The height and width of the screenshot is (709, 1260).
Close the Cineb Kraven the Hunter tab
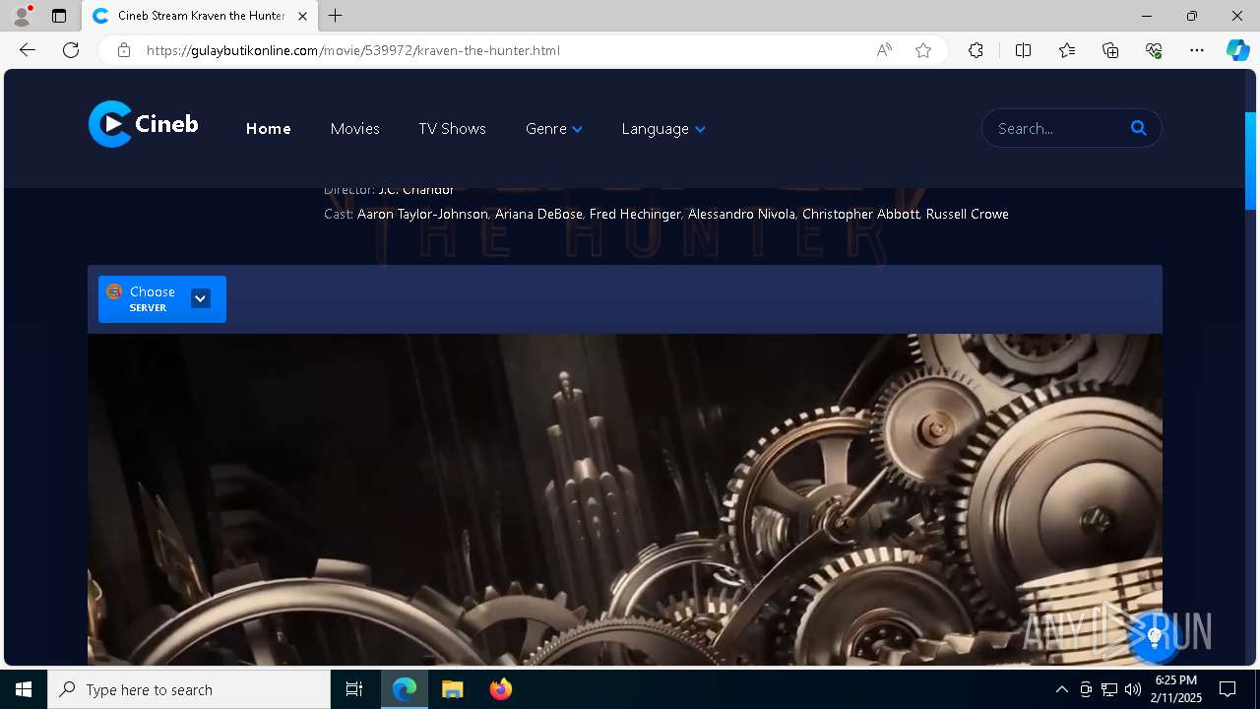coord(302,16)
